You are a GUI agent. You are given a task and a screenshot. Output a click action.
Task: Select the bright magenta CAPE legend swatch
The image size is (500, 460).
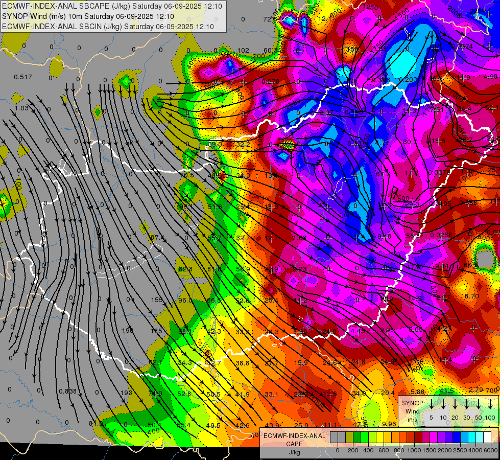pos(434,438)
